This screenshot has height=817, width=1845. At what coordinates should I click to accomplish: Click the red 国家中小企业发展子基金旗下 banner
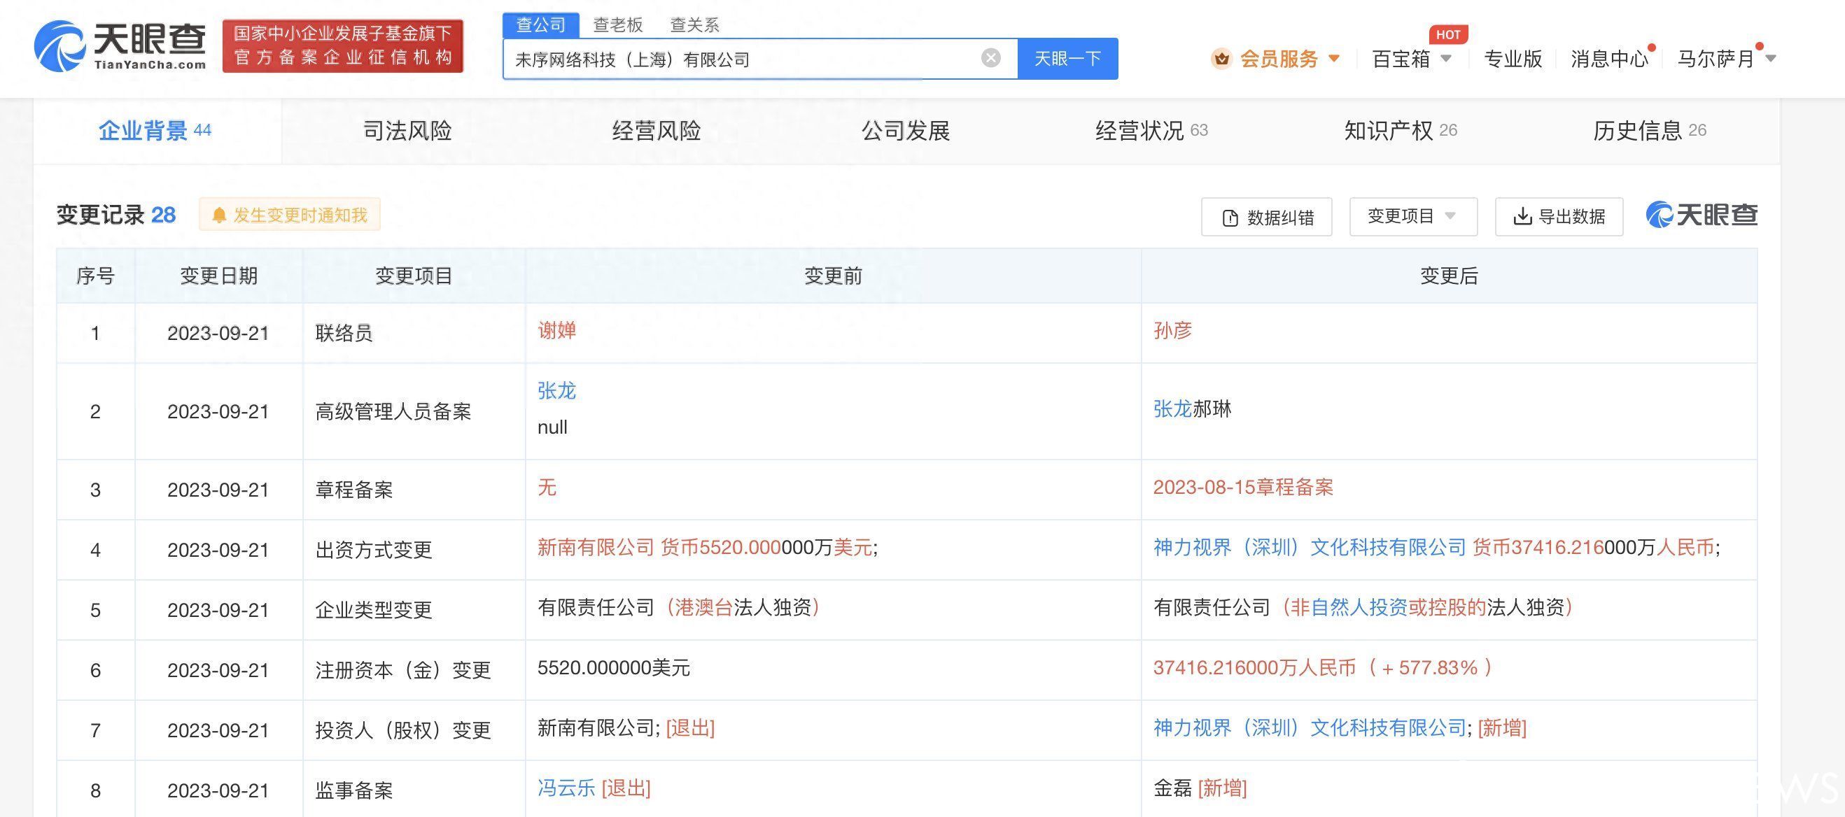pos(342,46)
